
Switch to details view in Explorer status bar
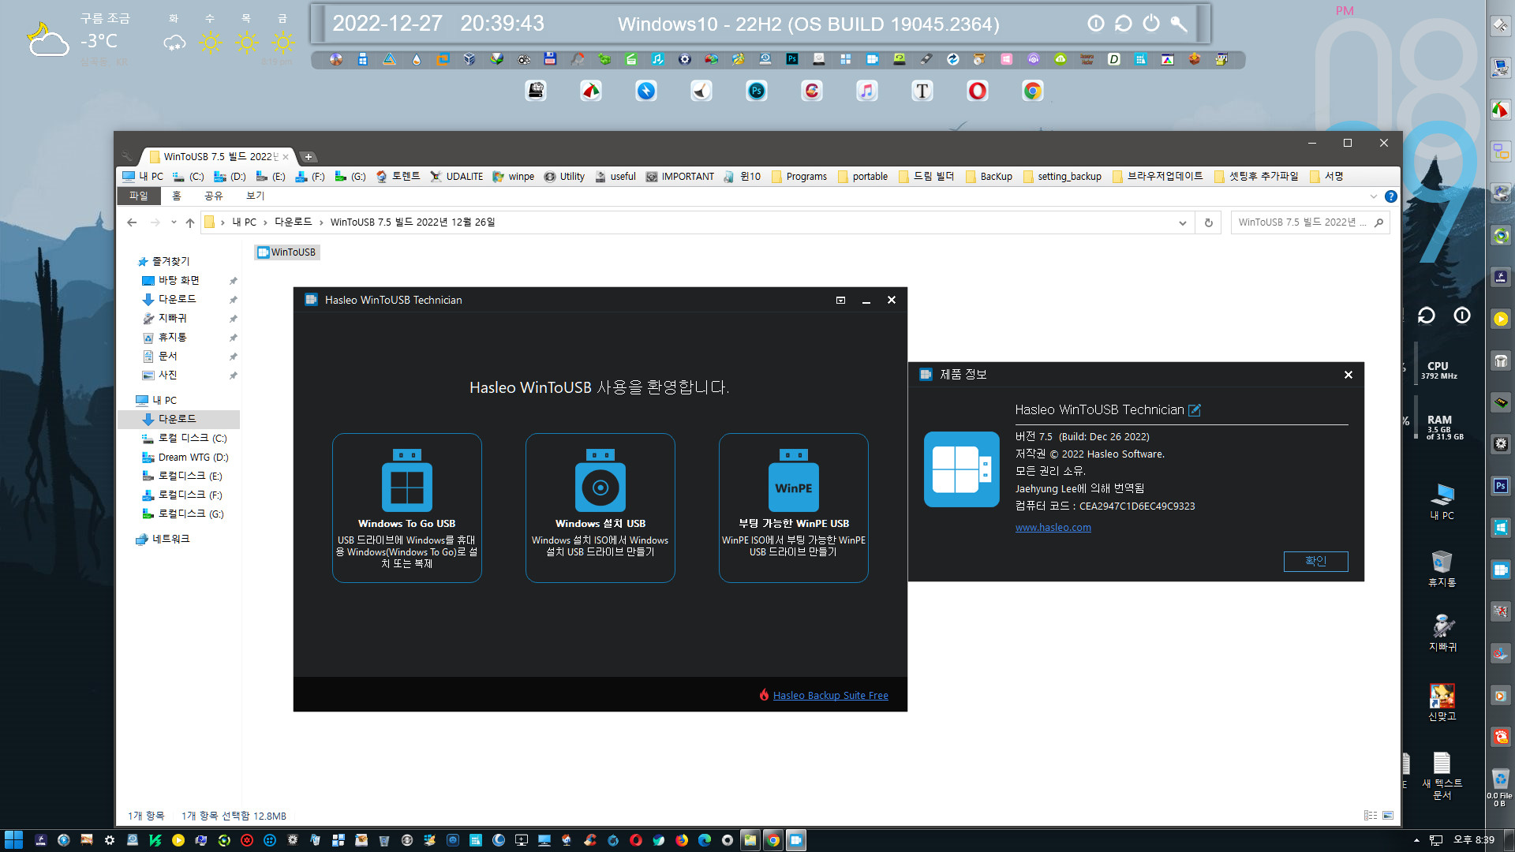[1371, 816]
